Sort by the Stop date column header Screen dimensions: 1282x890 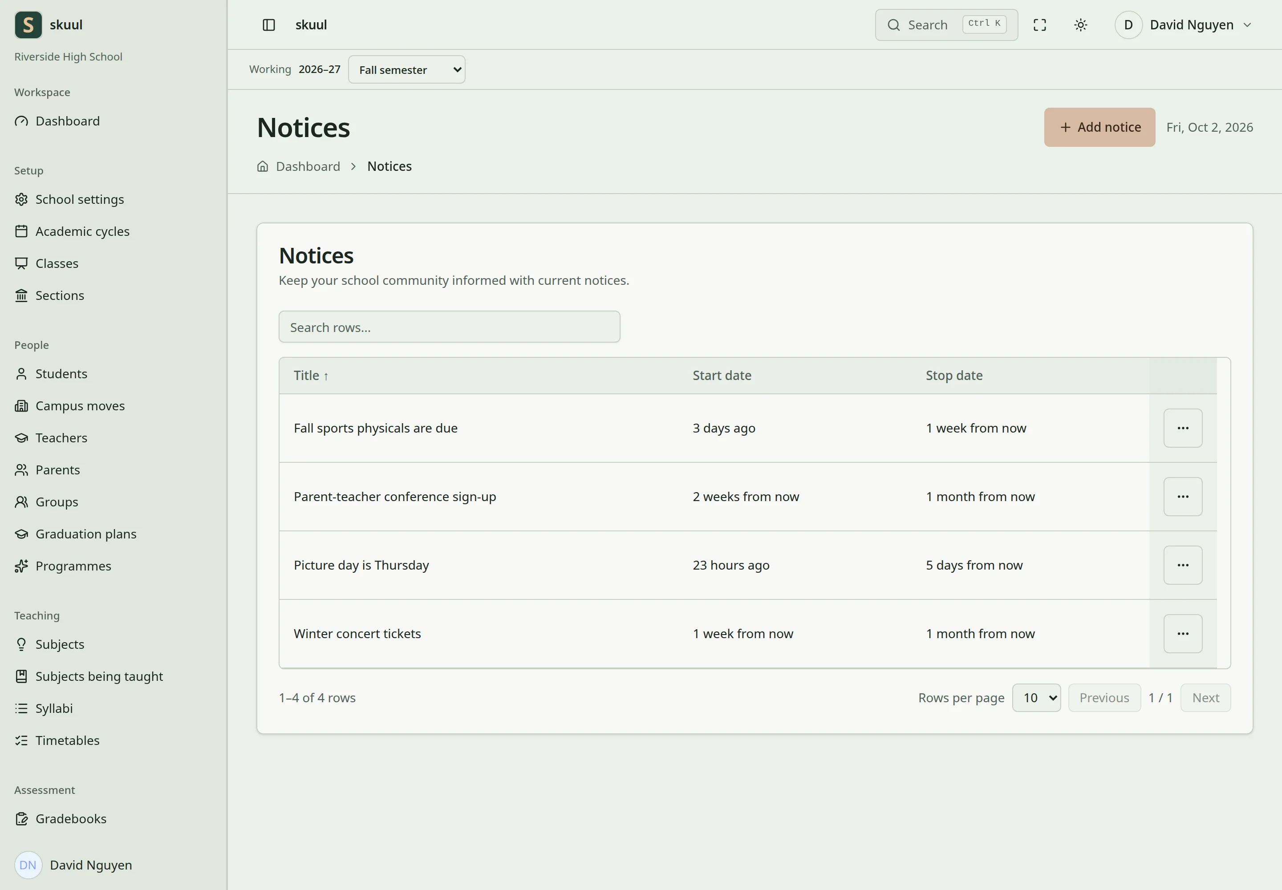click(954, 376)
